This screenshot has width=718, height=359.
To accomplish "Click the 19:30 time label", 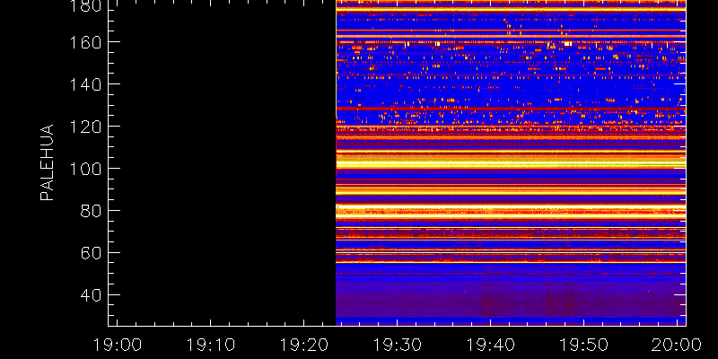I will (397, 345).
